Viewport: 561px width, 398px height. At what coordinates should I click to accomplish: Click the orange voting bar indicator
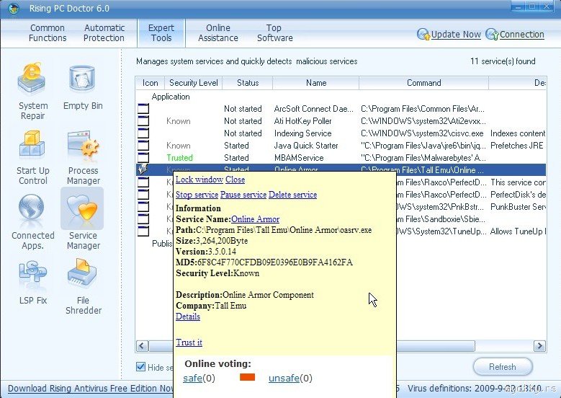(247, 377)
